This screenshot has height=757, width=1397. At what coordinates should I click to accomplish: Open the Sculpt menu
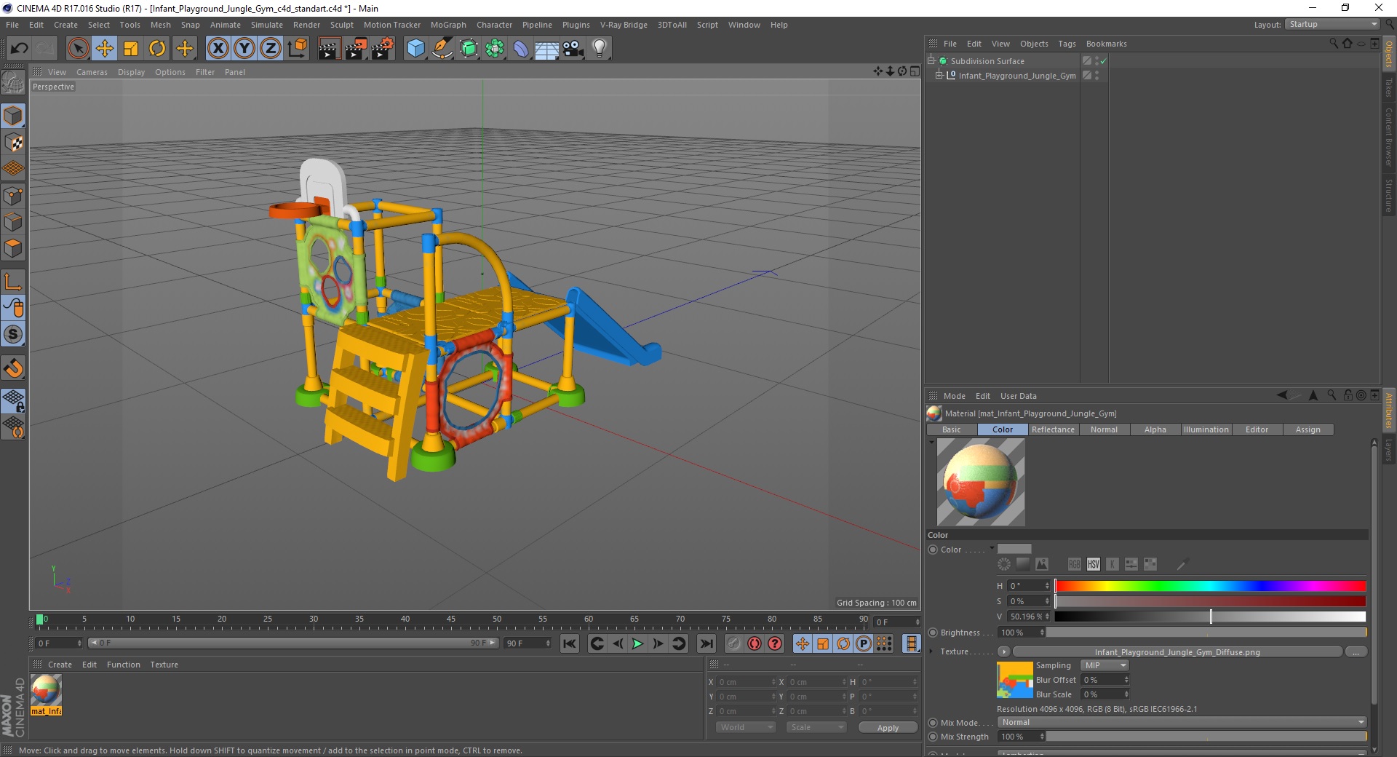click(341, 25)
